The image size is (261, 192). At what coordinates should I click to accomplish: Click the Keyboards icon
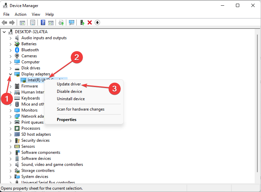pyautogui.click(x=17, y=98)
